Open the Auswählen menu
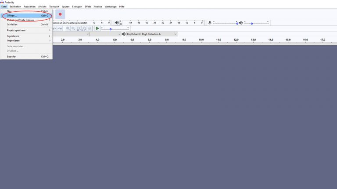This screenshot has width=337, height=189. [30, 7]
